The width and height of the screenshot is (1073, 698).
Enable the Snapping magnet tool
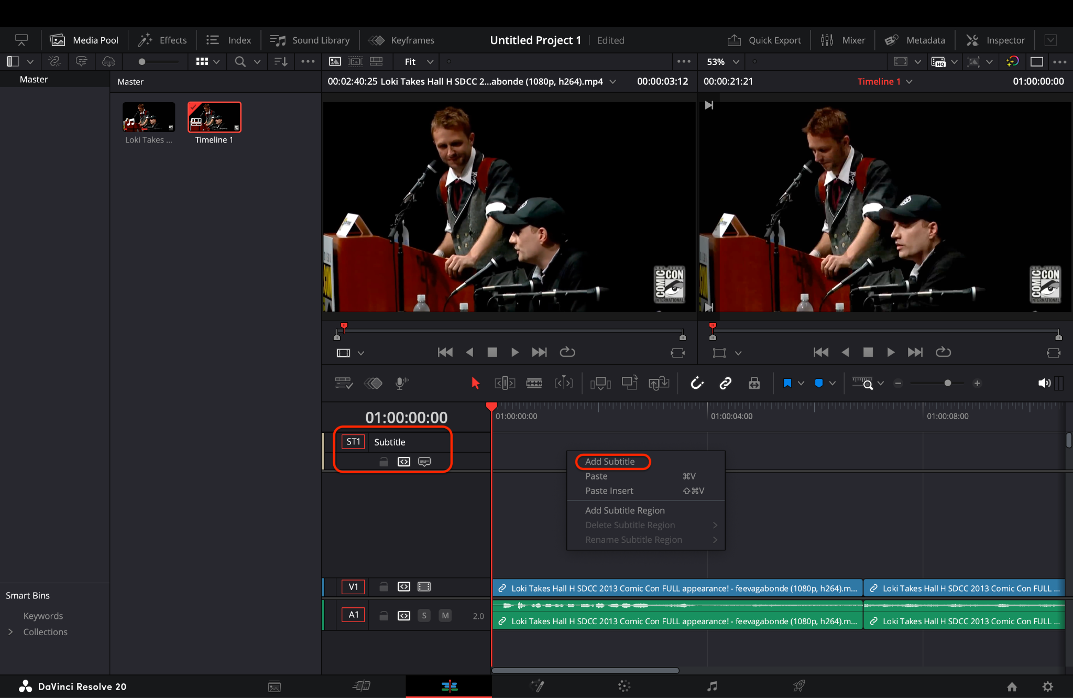(697, 383)
